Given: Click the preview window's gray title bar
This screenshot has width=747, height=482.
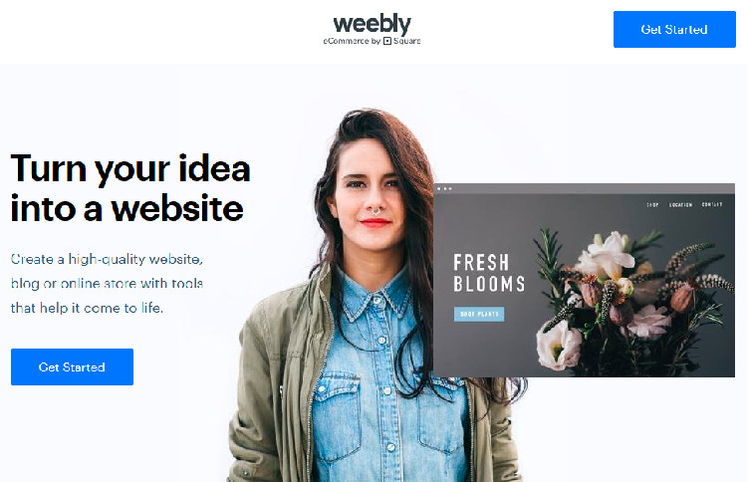Looking at the screenshot, I should pos(584,188).
